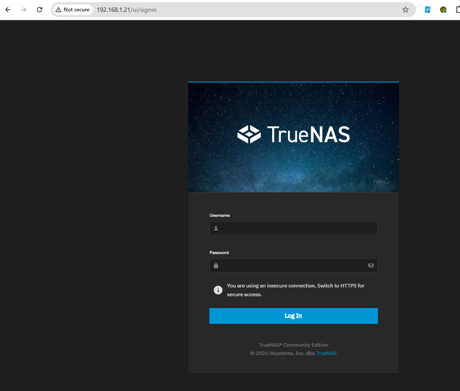The width and height of the screenshot is (460, 391).
Task: Click the browser back arrow
Action: coord(8,10)
